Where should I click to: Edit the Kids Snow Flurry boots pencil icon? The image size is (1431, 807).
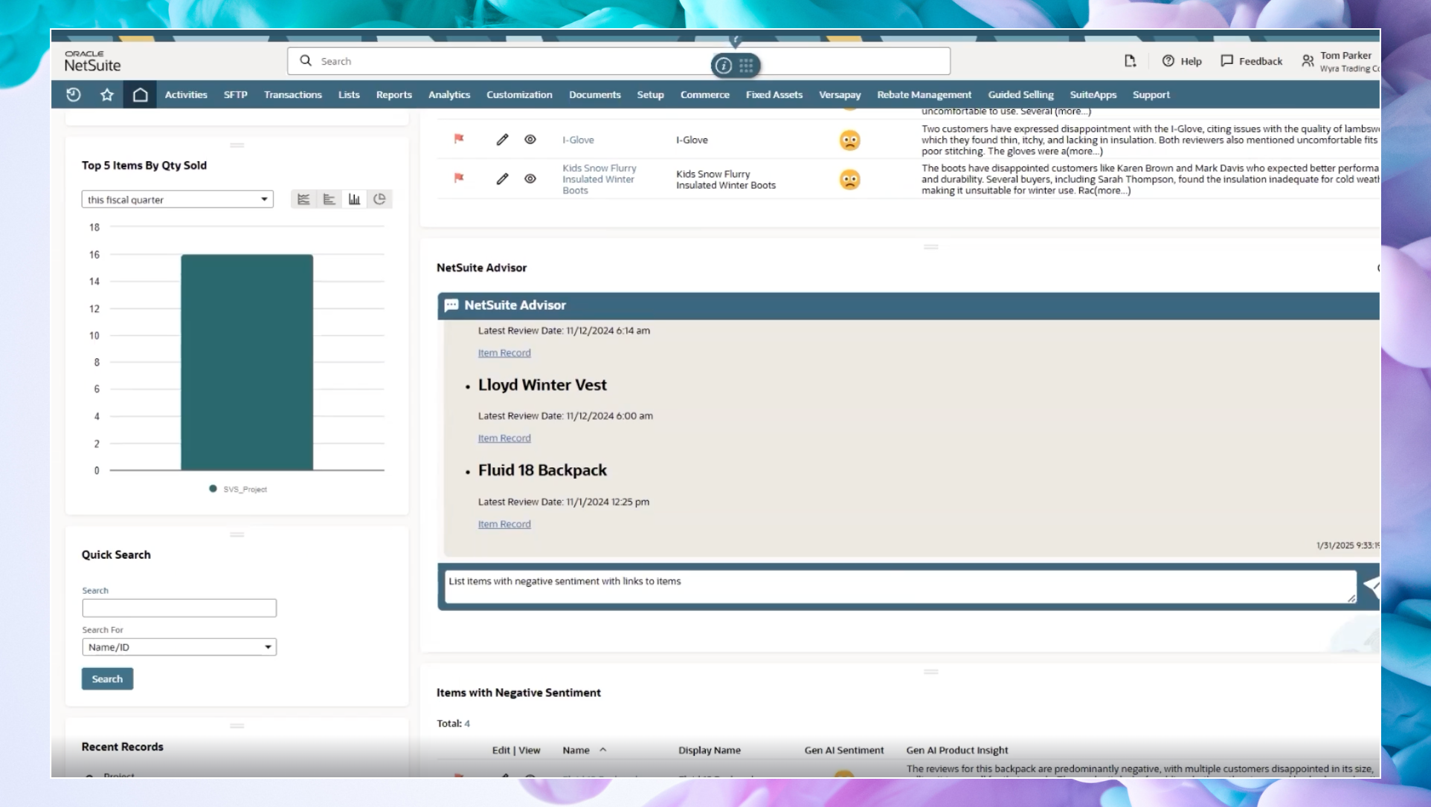pyautogui.click(x=503, y=179)
